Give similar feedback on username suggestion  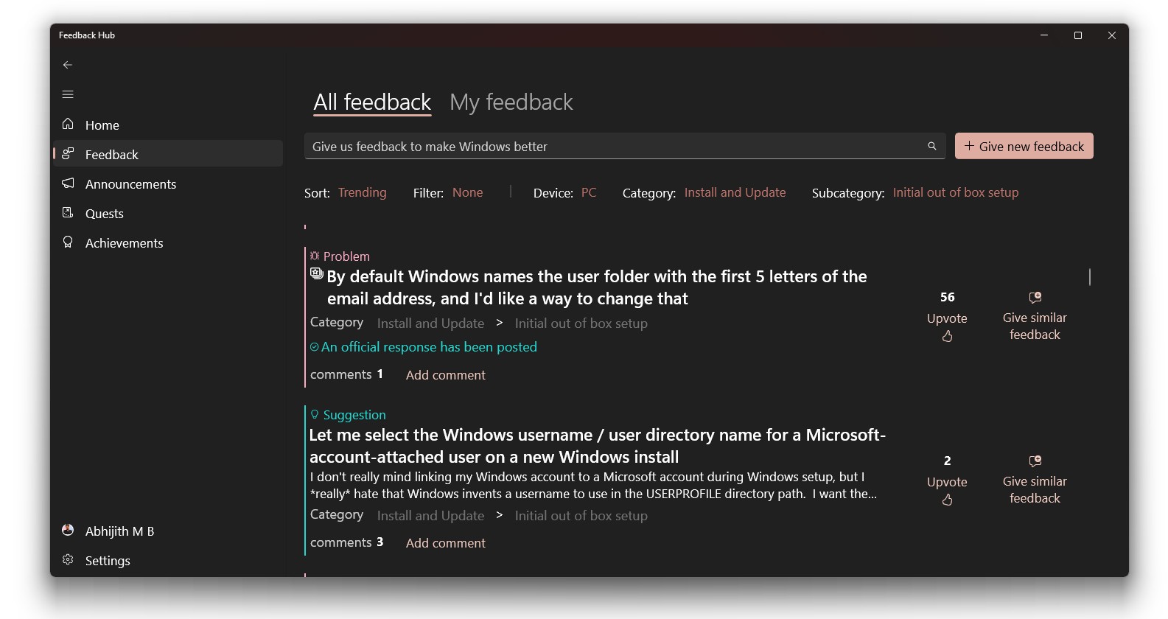point(1035,480)
